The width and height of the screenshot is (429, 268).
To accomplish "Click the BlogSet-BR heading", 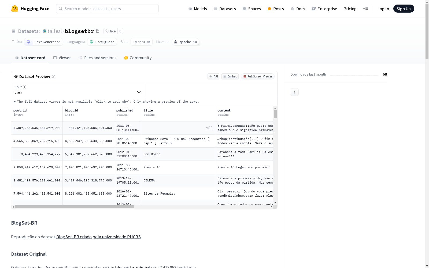I will coord(24,223).
